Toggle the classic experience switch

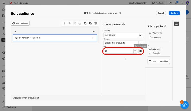point(86,13)
